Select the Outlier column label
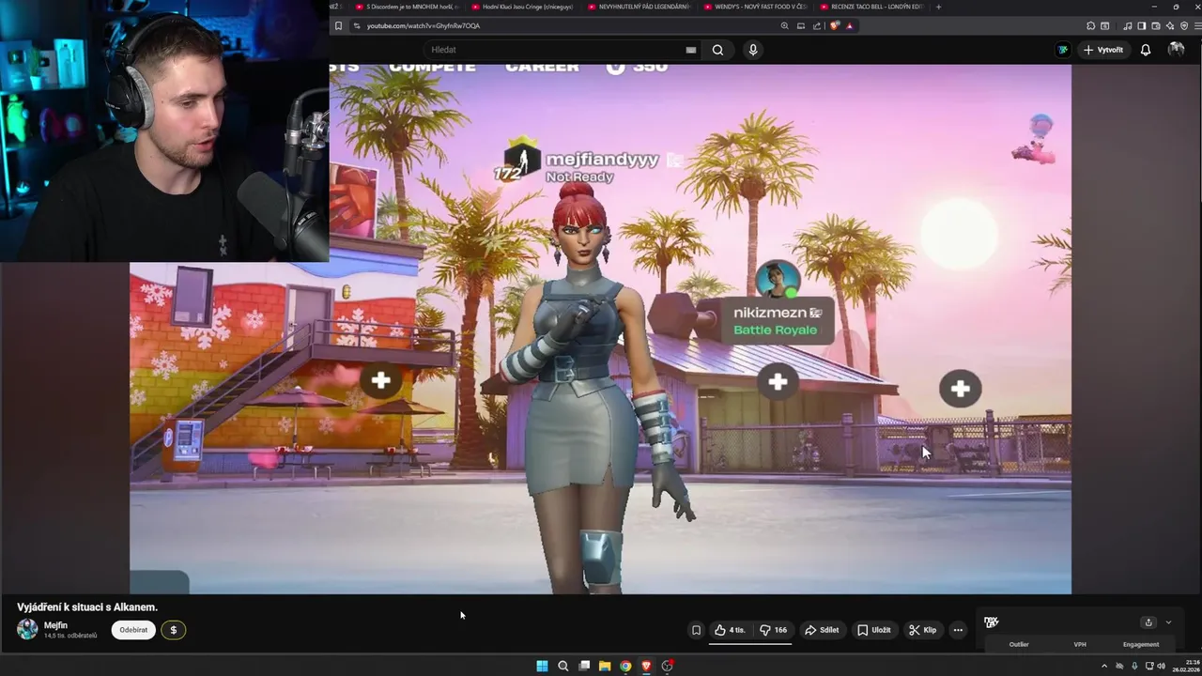The height and width of the screenshot is (676, 1202). [1019, 644]
